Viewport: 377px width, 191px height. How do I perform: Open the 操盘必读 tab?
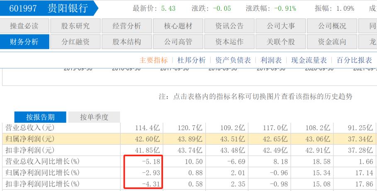[24, 26]
